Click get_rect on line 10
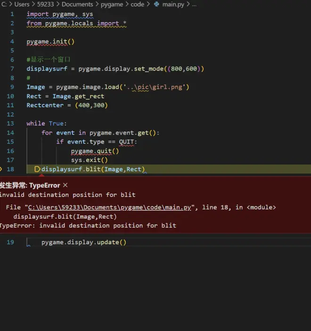Screen dimensions: 311x331 click(89, 96)
